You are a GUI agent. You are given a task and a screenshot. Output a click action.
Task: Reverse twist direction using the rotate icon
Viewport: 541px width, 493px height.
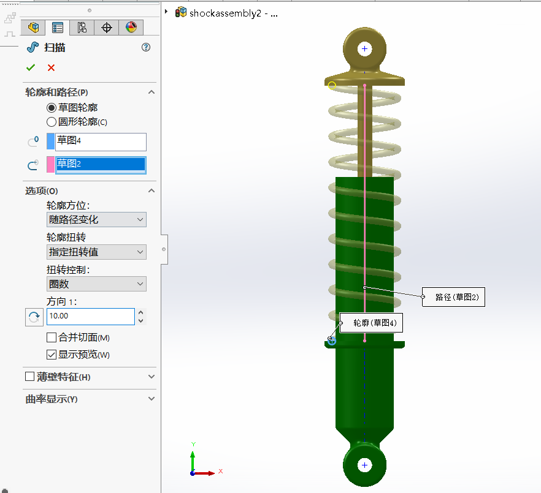(34, 317)
